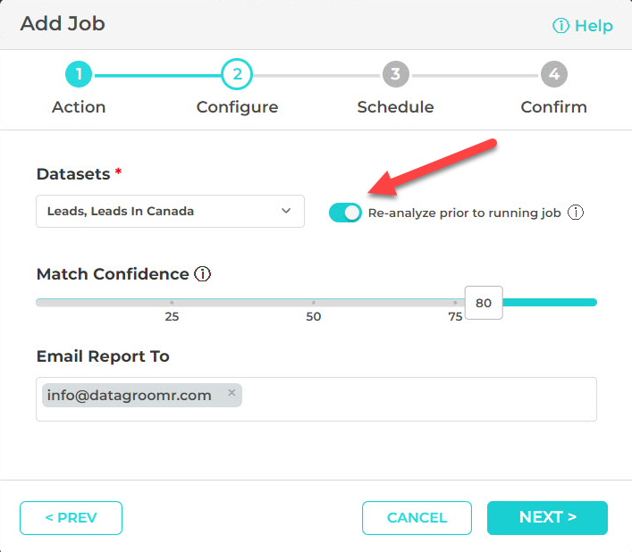Go to the Confirm step label
Viewport: 632px width, 552px height.
[554, 107]
